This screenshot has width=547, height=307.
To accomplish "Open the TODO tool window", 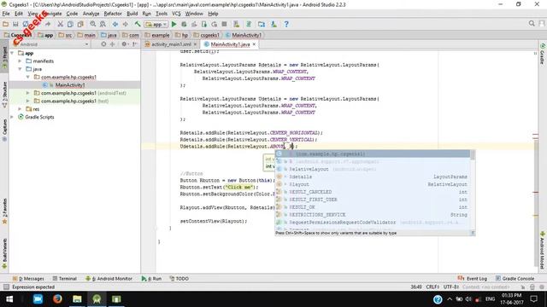I will [x=179, y=279].
